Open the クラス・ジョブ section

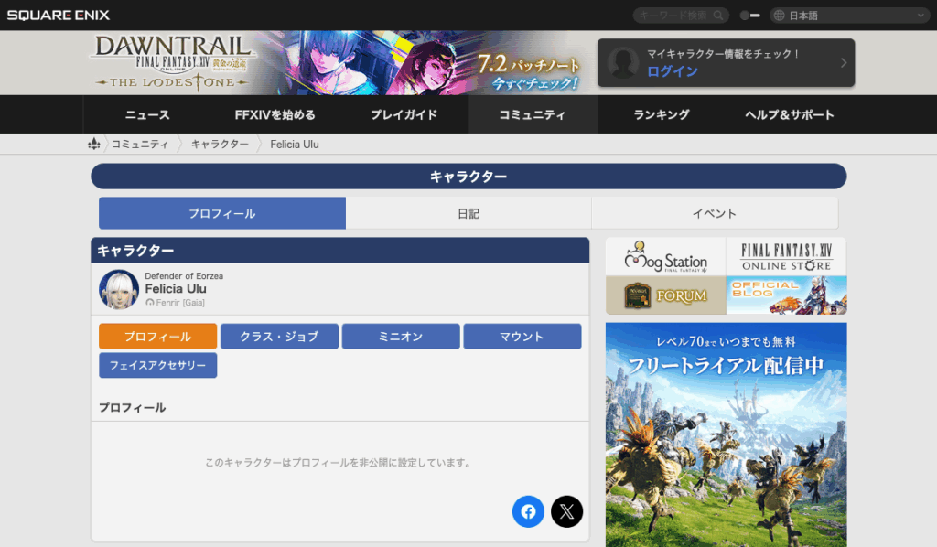pos(280,337)
